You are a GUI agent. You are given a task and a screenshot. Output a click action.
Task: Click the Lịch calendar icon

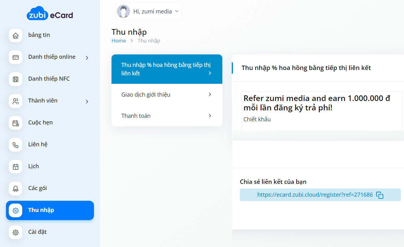pos(15,167)
